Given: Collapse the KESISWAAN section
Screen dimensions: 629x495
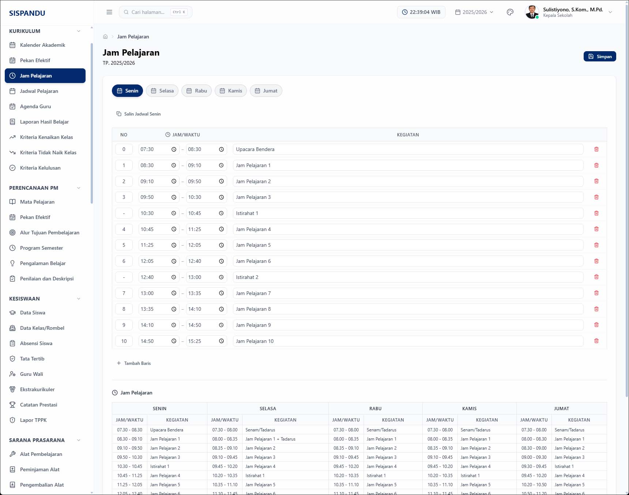Looking at the screenshot, I should (79, 299).
